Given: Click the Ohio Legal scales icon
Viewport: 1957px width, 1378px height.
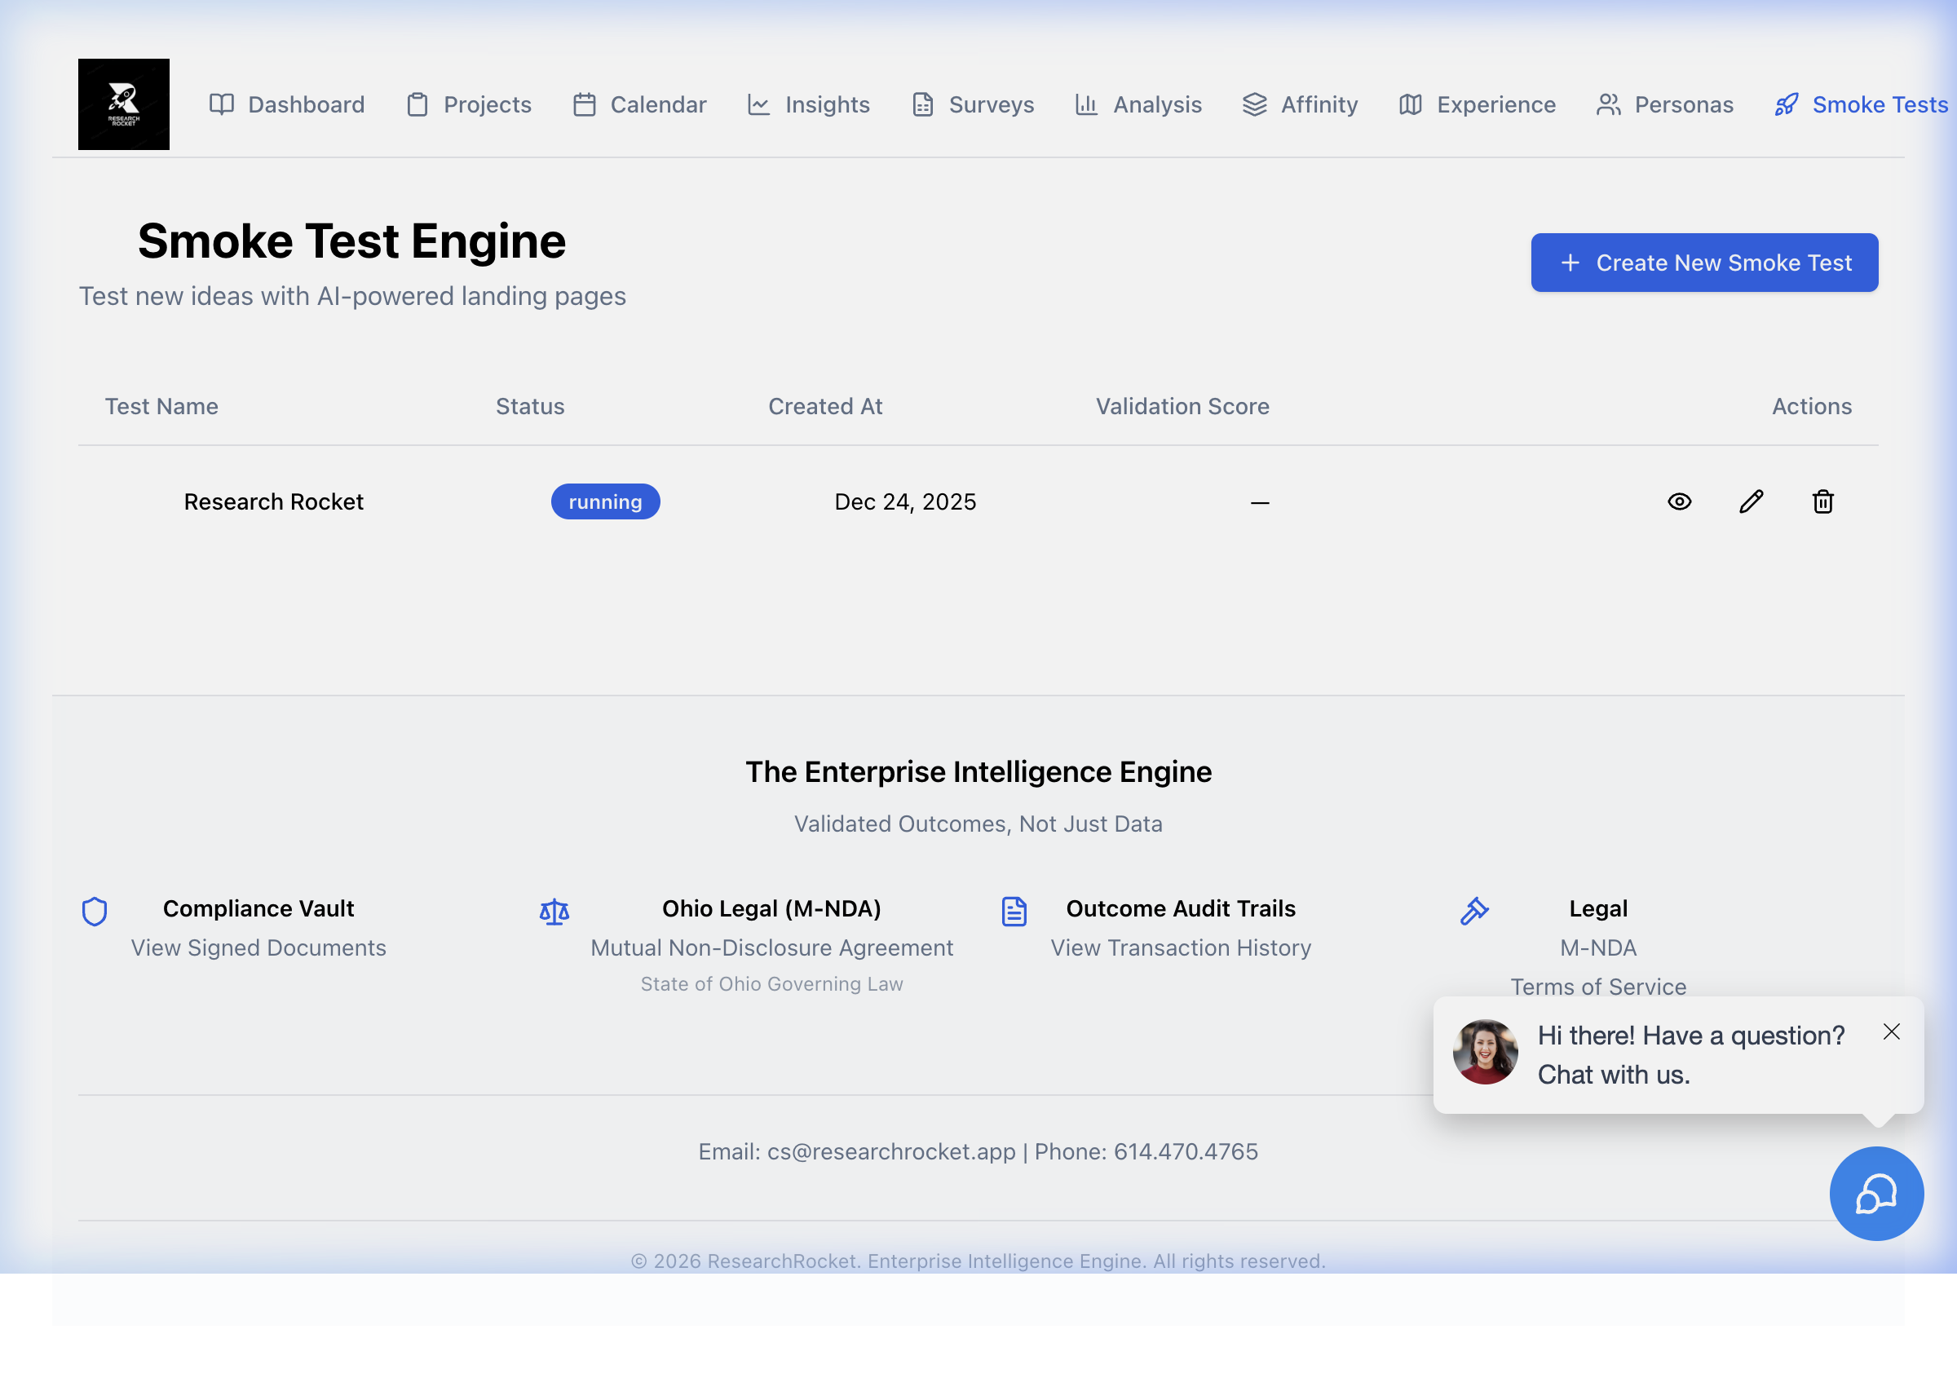Looking at the screenshot, I should 554,912.
